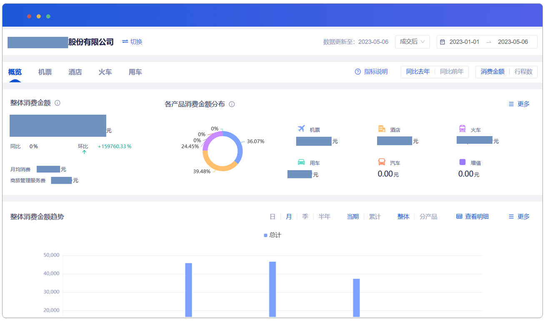
Task: Click the purple train icon for 火车
Action: click(x=462, y=129)
